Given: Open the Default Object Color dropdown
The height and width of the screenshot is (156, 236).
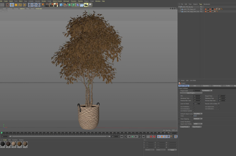Looking at the screenshot, I should [198, 114].
